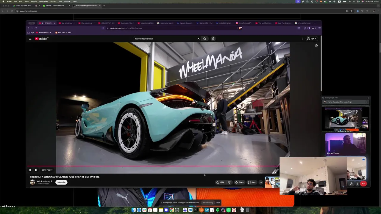
Task: Dislike the McLaren video
Action: [229, 182]
